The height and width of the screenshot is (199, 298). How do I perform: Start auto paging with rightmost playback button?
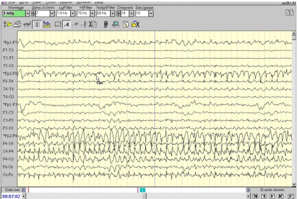(x=291, y=196)
